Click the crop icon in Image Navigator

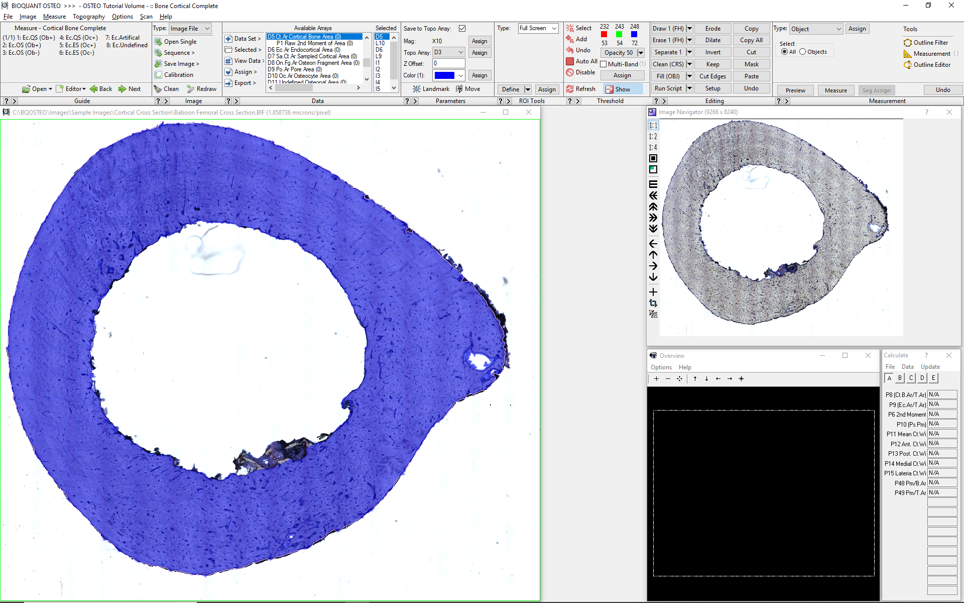[x=653, y=303]
